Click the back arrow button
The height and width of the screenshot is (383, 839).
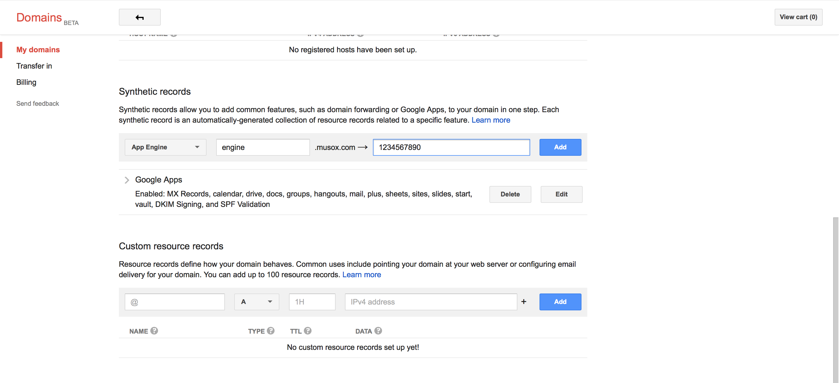pyautogui.click(x=140, y=17)
